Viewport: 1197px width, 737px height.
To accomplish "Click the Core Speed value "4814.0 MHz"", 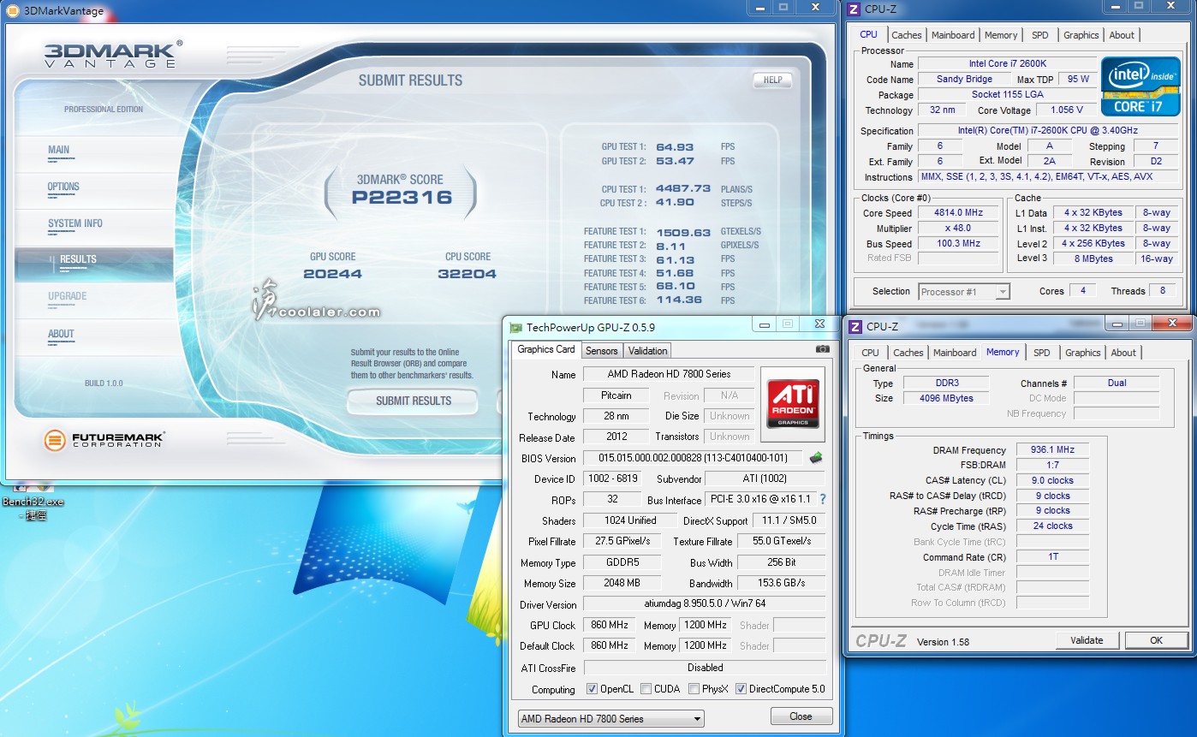I will [958, 213].
